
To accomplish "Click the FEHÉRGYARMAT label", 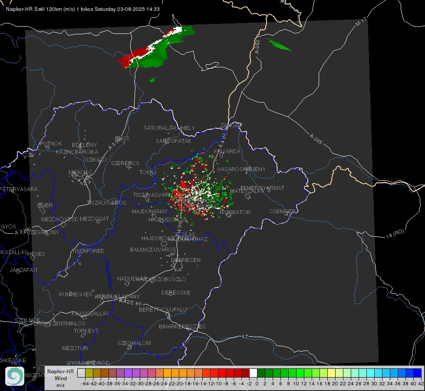I will tap(262, 188).
